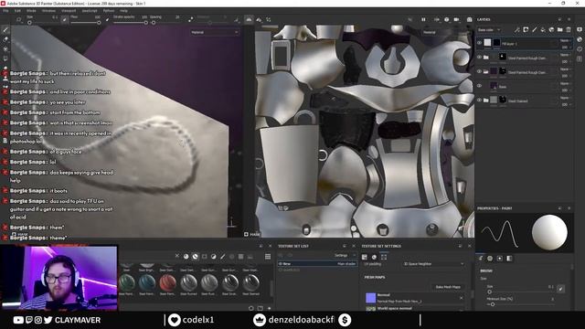The image size is (585, 329).
Task: Open the Window menu
Action: click(48, 11)
